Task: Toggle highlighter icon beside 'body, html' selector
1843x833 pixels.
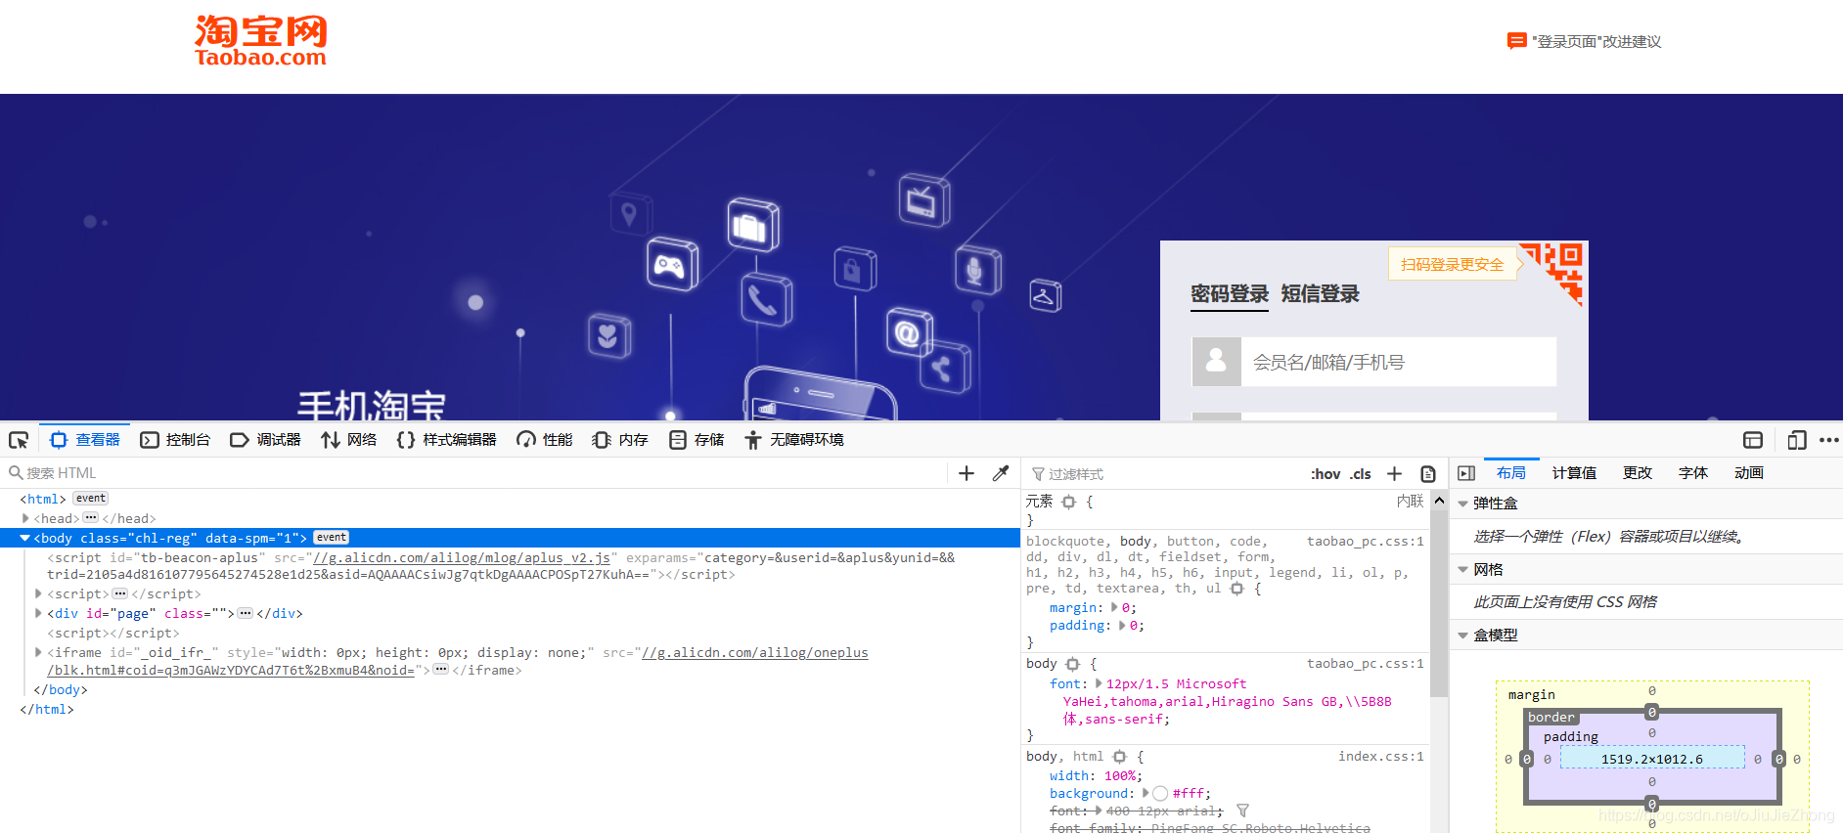Action: coord(1120,757)
